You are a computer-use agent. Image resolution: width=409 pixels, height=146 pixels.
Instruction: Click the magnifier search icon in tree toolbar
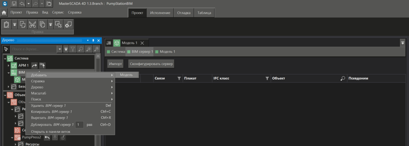coord(81,49)
